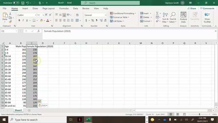Adjust the zoom slider handle
This screenshot has width=218, height=123.
click(199, 114)
